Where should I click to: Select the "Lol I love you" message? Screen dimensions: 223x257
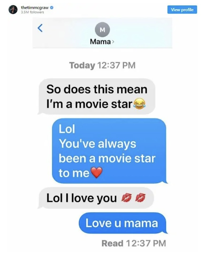96,198
